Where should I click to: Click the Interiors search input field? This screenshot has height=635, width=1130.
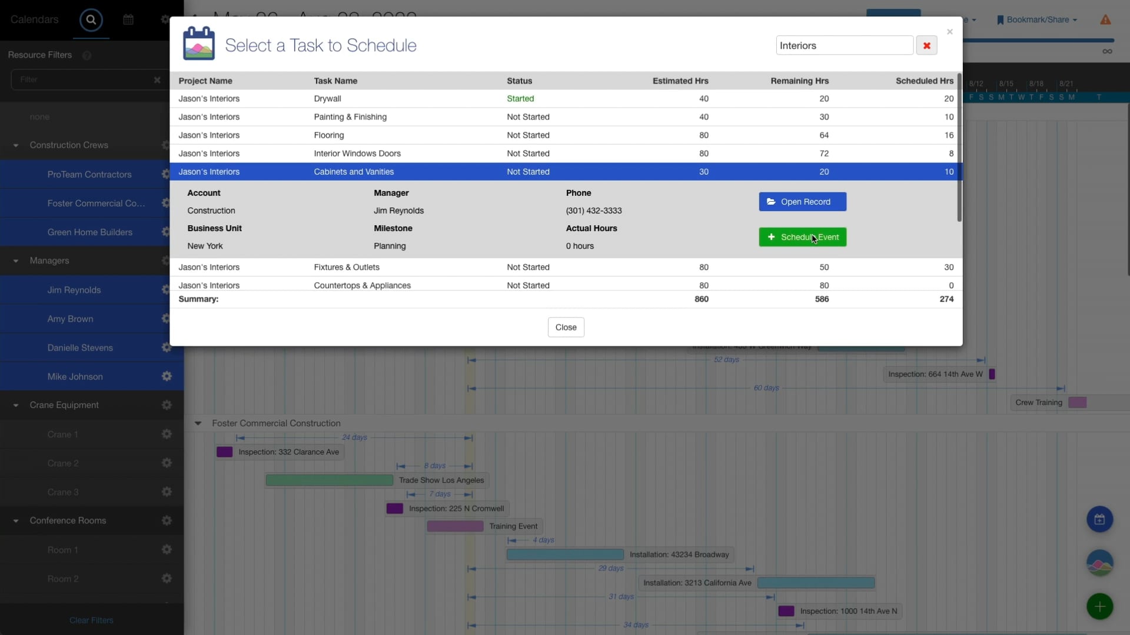coord(844,45)
